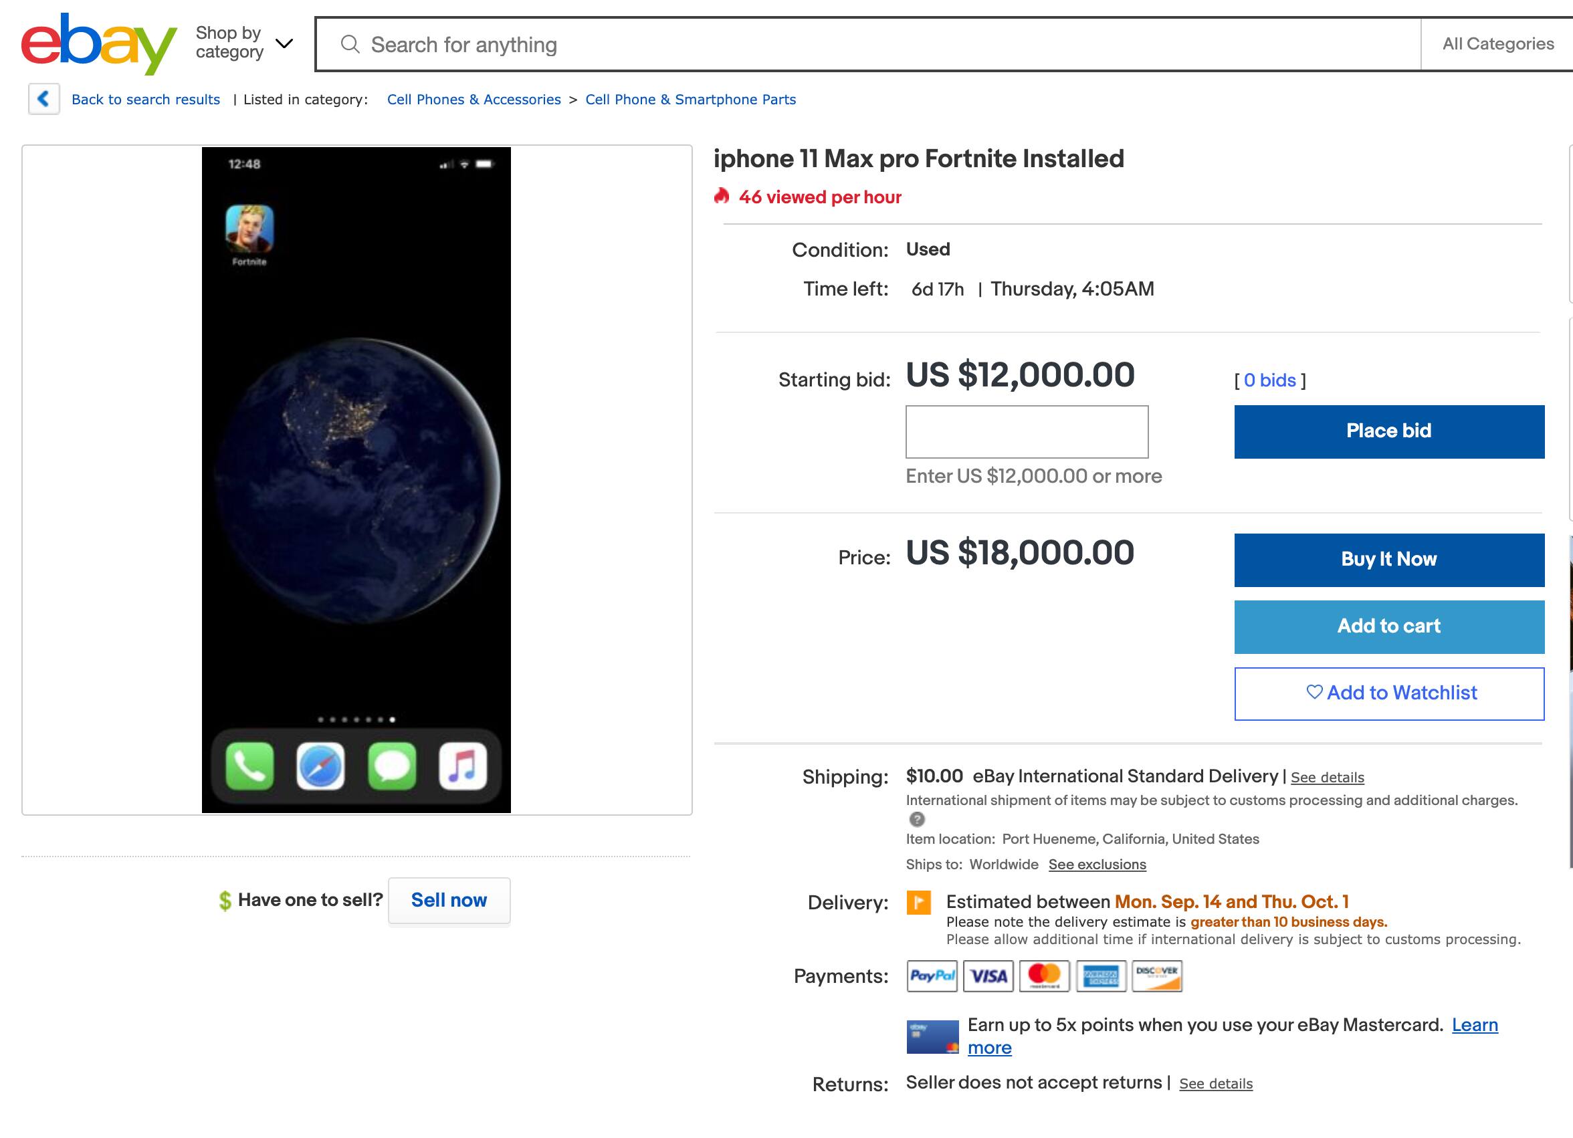Open the All Categories dropdown
1573x1138 pixels.
[x=1498, y=43]
